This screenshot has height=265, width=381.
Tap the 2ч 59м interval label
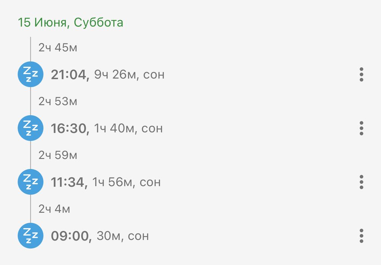(58, 155)
